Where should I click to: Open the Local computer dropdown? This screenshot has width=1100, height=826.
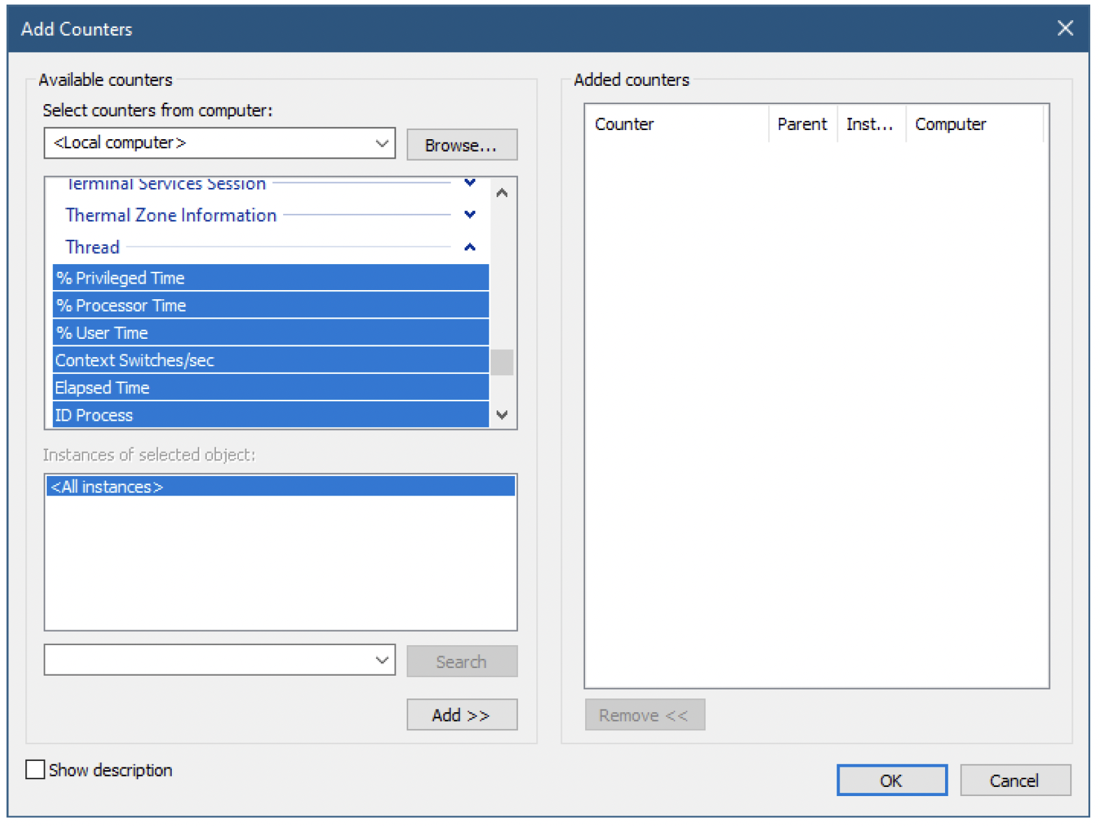click(x=381, y=143)
